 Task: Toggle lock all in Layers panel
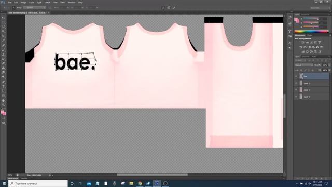312,70
